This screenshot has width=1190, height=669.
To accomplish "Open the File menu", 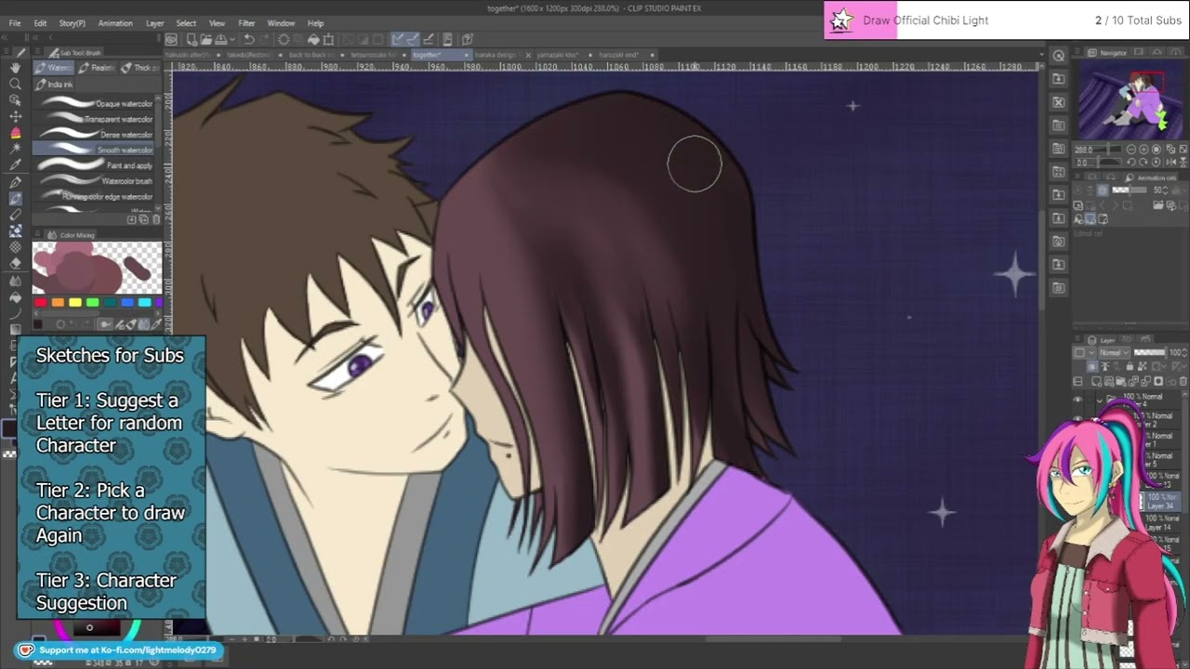I will [15, 23].
